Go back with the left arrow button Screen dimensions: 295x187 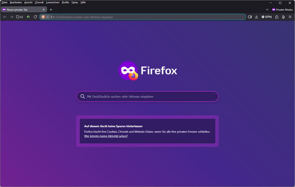coord(5,17)
